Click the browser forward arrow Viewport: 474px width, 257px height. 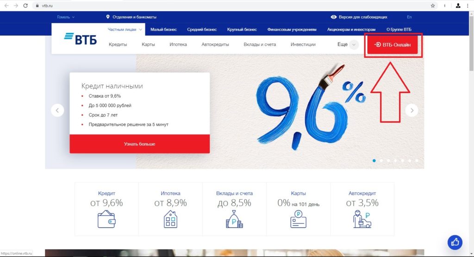coord(16,6)
